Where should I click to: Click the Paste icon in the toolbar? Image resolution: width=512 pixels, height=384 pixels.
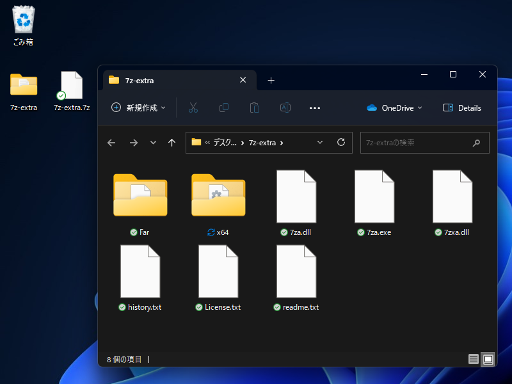pyautogui.click(x=255, y=108)
